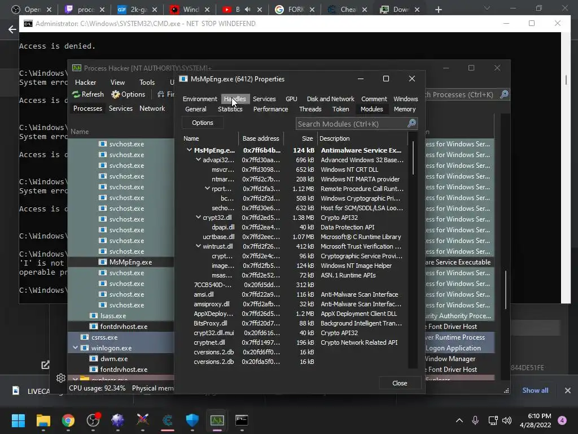
Task: Open the Environment tab
Action: (x=200, y=99)
